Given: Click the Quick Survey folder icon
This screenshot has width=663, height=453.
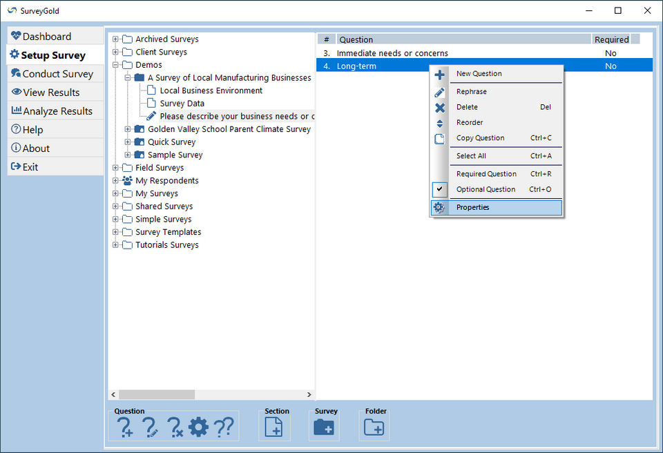Looking at the screenshot, I should pyautogui.click(x=139, y=142).
